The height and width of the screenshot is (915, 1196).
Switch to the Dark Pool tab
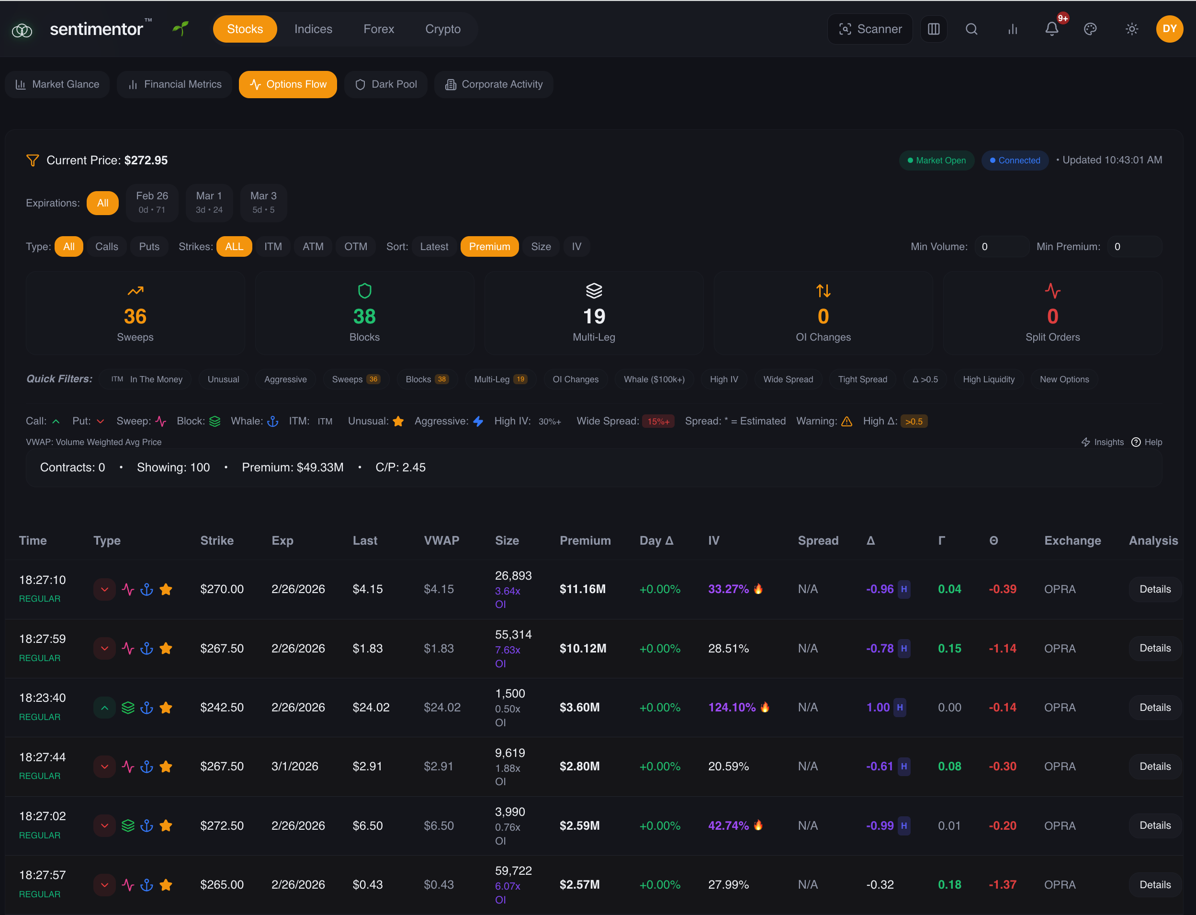click(386, 84)
